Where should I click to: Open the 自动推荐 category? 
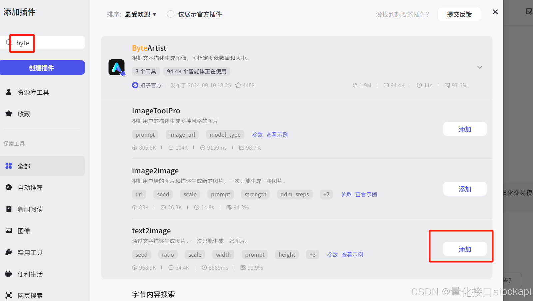coord(42,188)
